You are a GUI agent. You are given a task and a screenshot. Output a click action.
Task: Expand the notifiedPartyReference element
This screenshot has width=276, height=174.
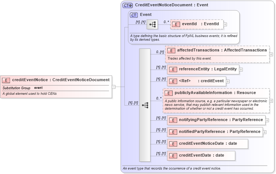click(264, 132)
